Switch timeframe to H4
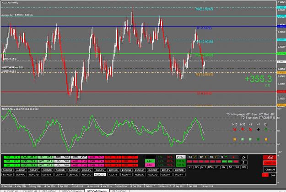This screenshot has width=286, height=192. coord(224,167)
